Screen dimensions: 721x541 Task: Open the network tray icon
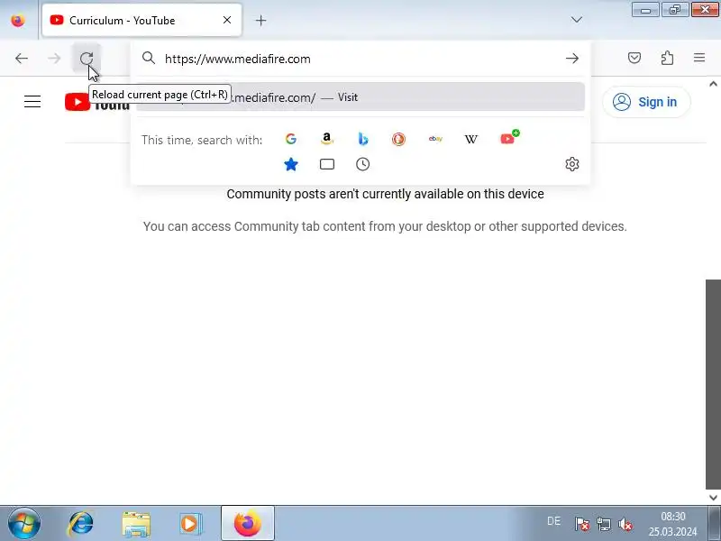point(603,524)
